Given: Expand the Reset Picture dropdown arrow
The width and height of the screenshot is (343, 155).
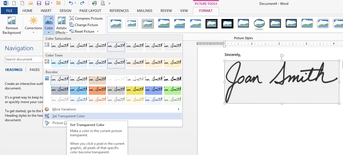Looking at the screenshot, I should click(98, 32).
